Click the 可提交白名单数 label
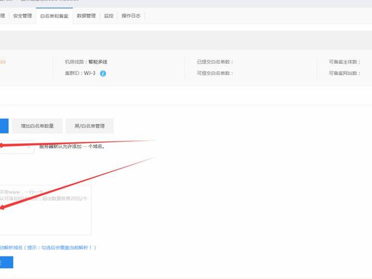The image size is (372, 279). [215, 73]
